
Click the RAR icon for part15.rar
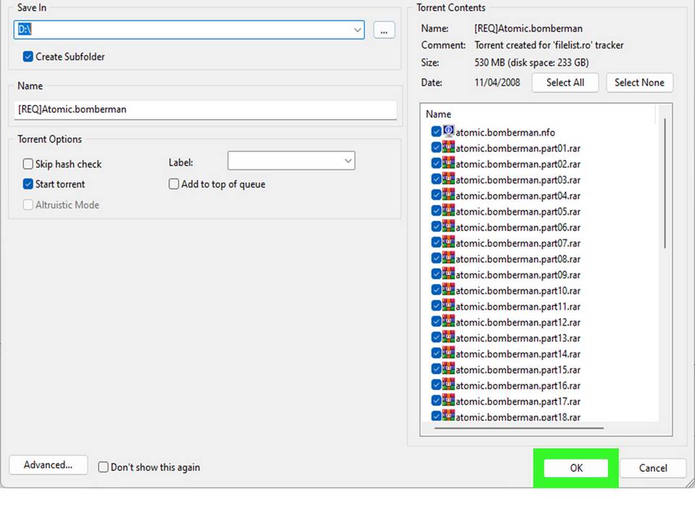(x=449, y=369)
